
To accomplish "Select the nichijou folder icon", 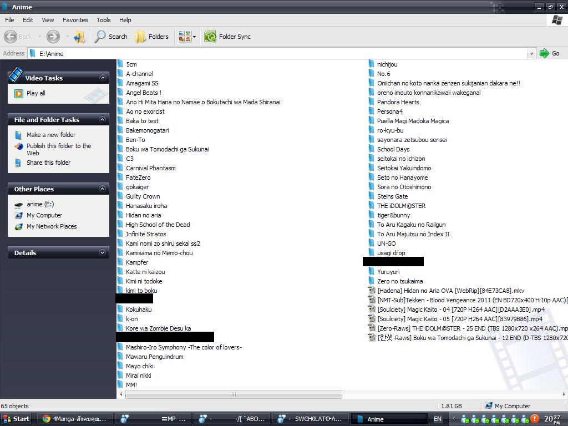I will point(371,64).
